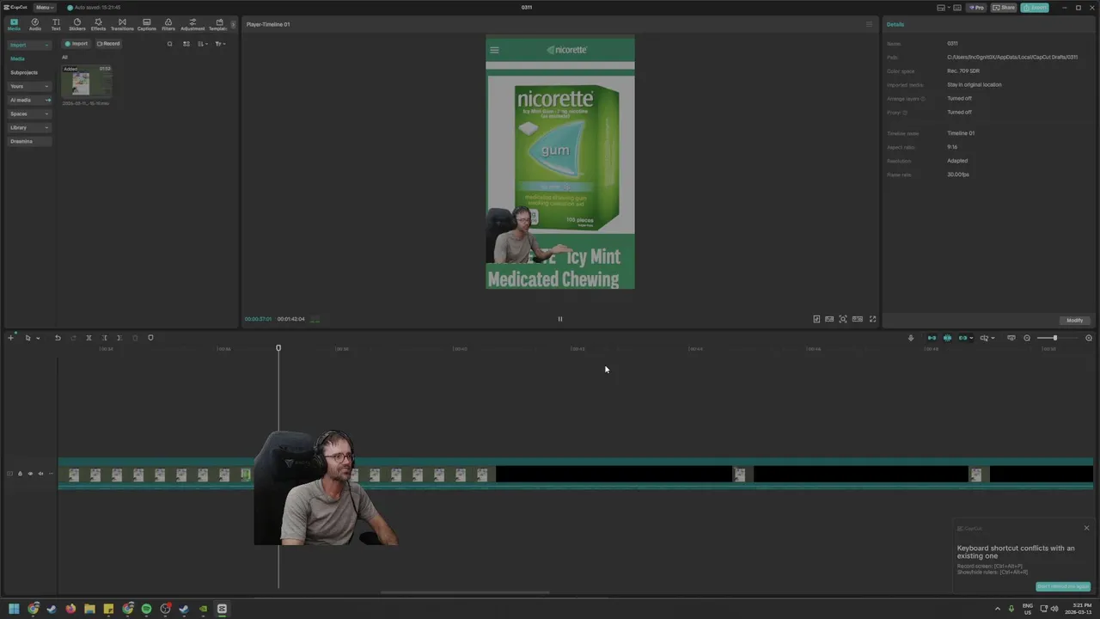
Task: Delete left of playhead
Action: pos(104,338)
